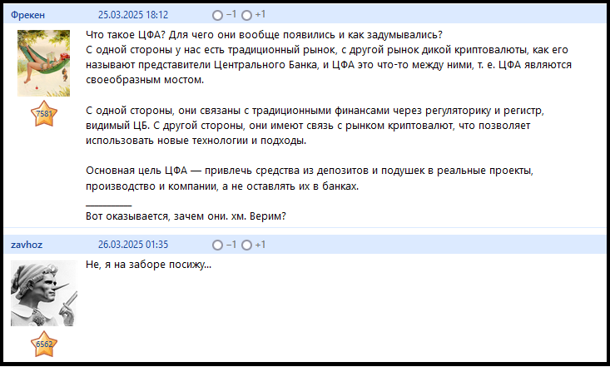
Task: Click the star rating badge 7581
Action: click(44, 113)
